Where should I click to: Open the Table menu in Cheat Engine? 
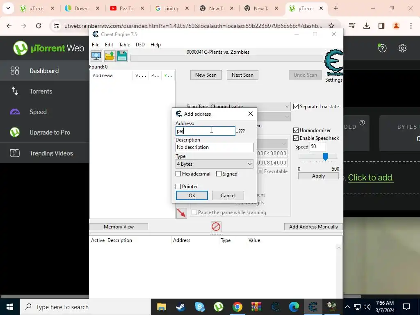tap(125, 45)
